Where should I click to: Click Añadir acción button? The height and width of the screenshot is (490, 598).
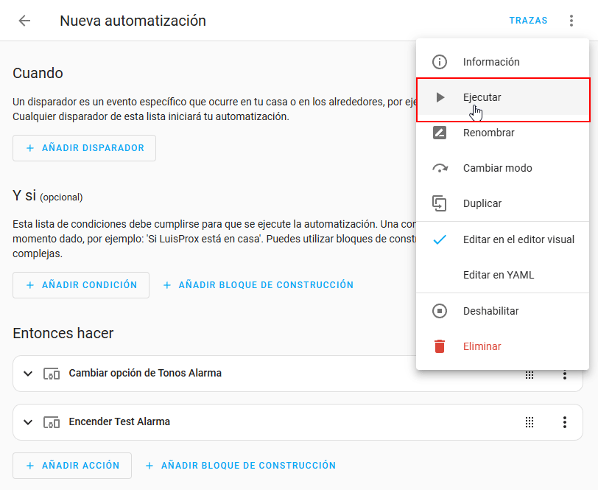(x=72, y=466)
